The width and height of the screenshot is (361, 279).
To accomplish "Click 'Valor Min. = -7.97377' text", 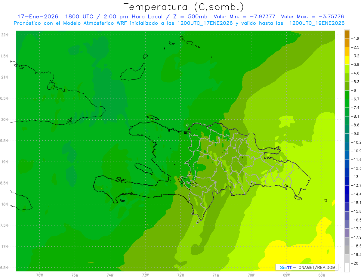I will pos(244,17).
